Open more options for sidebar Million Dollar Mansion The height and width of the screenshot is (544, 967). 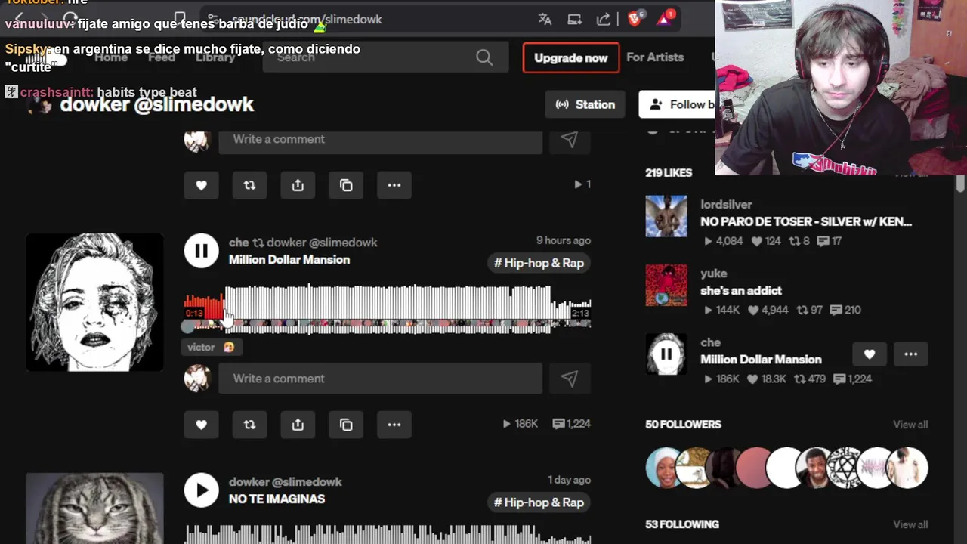click(x=911, y=354)
